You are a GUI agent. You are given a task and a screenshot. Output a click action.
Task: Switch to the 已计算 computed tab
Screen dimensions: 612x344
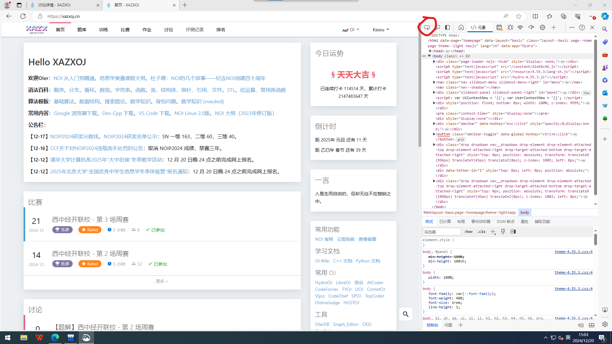[445, 222]
